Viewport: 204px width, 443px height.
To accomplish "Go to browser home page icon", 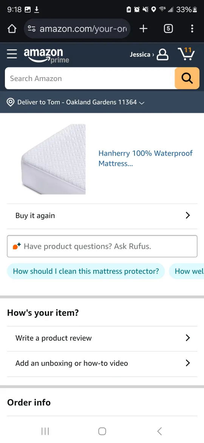I will tap(12, 28).
